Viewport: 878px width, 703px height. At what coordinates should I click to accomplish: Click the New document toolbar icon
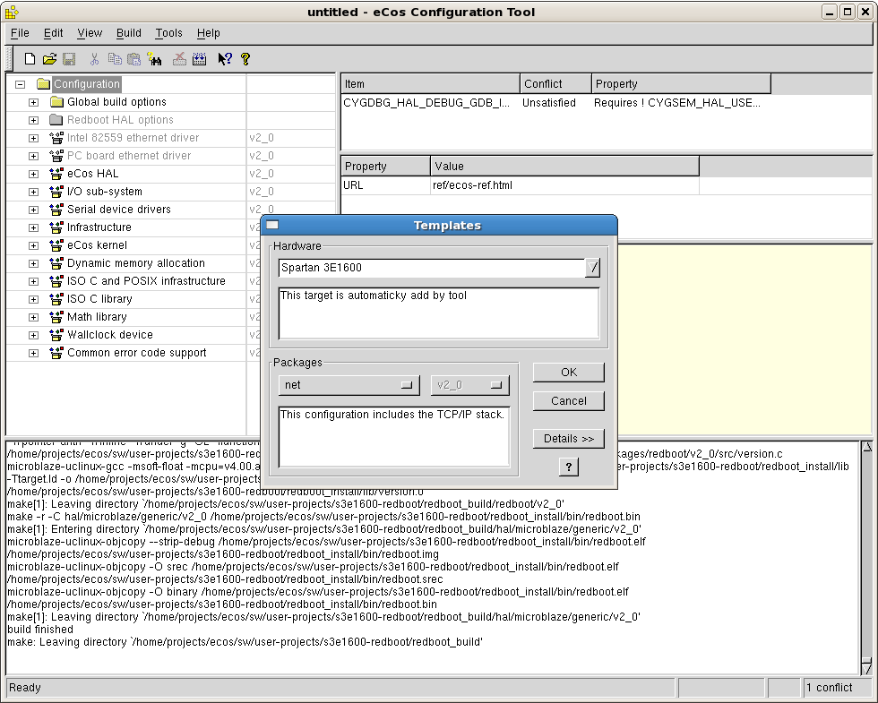tap(30, 59)
